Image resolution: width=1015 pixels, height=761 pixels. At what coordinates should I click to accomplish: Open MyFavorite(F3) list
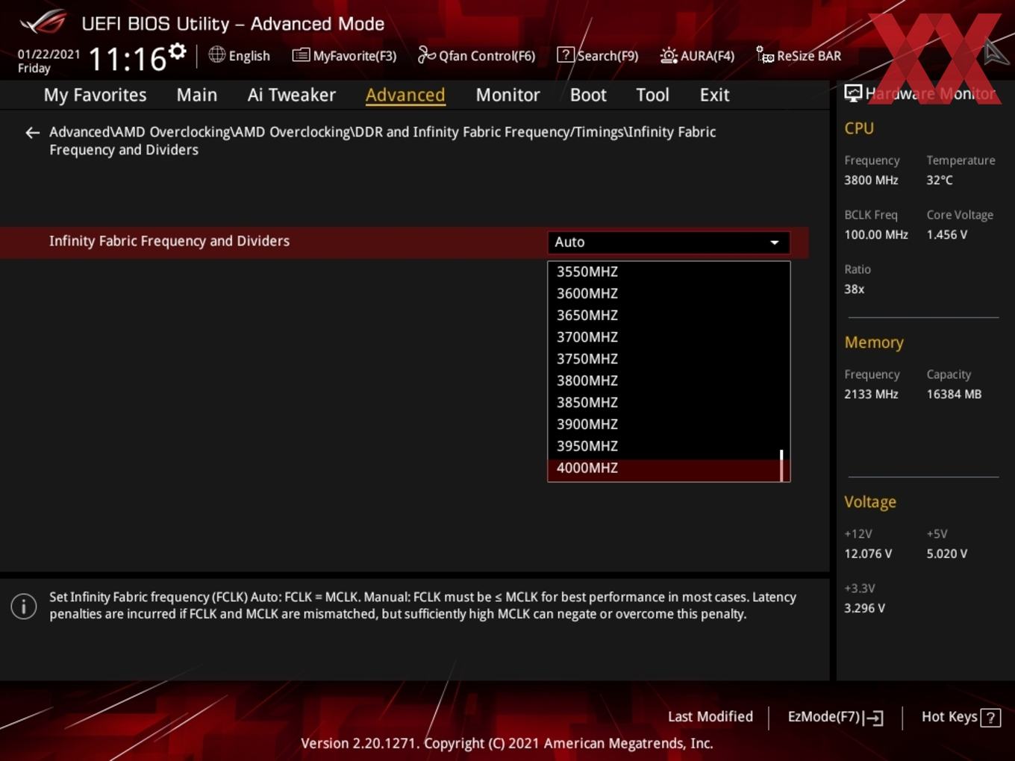[344, 55]
